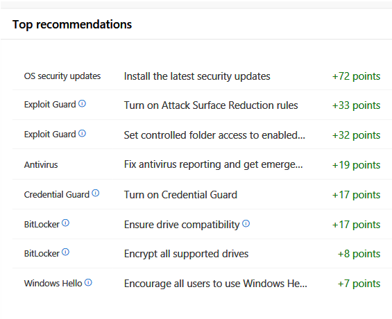Open Turn on Credential Guard recommendation
This screenshot has width=392, height=319.
[180, 195]
